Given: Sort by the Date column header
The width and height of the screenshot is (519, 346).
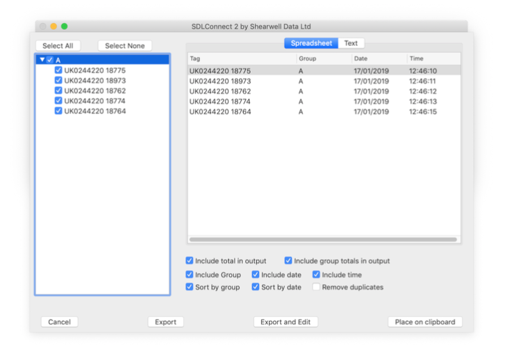Looking at the screenshot, I should (x=379, y=59).
